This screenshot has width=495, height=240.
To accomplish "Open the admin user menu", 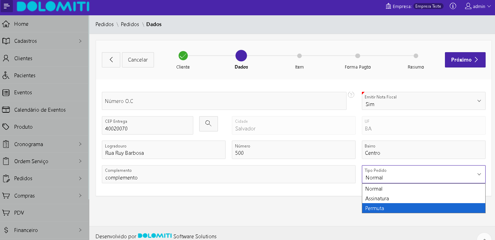I will point(478,6).
